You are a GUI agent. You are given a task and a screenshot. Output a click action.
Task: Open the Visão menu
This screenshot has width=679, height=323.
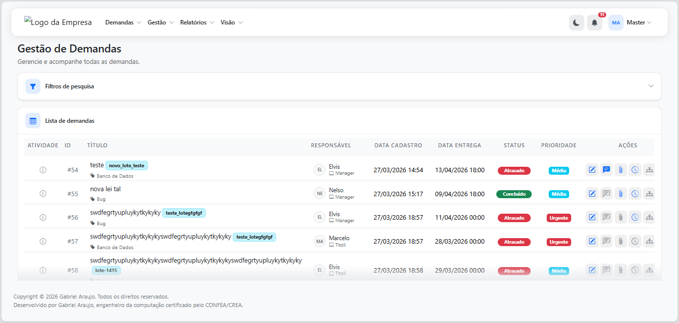(x=231, y=22)
